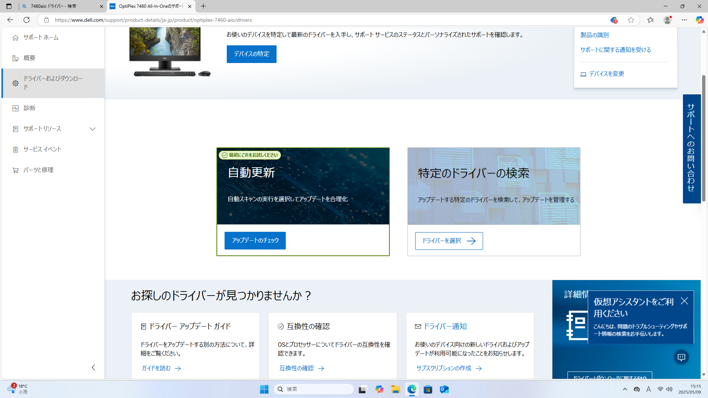Click the デバイスの特定 button
The width and height of the screenshot is (708, 398).
pos(251,54)
